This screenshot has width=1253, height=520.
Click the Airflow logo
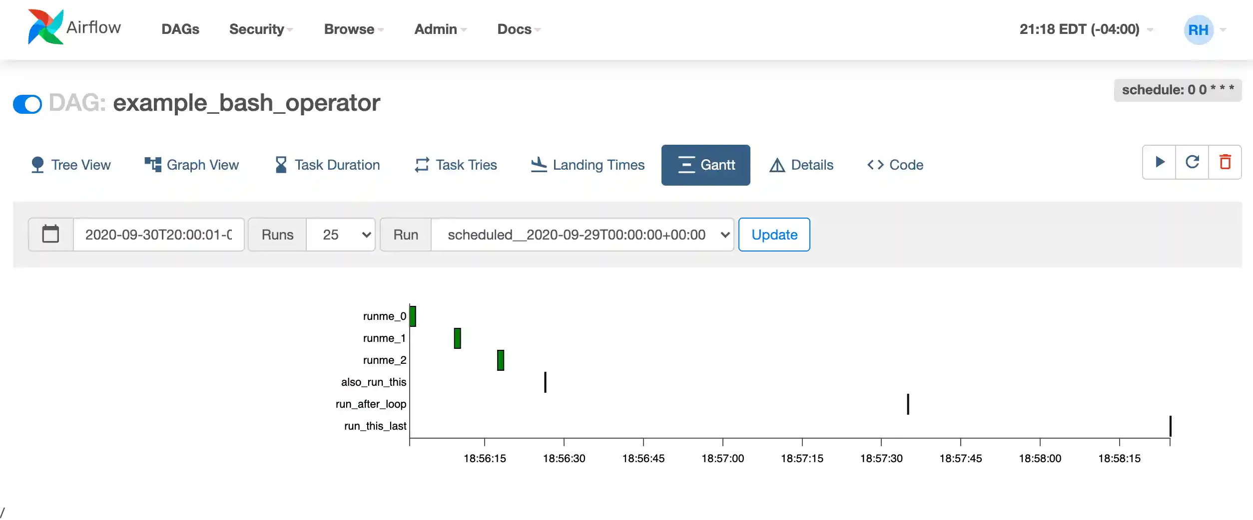coord(45,27)
